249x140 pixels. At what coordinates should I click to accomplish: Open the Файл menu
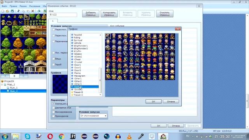coord(4,6)
